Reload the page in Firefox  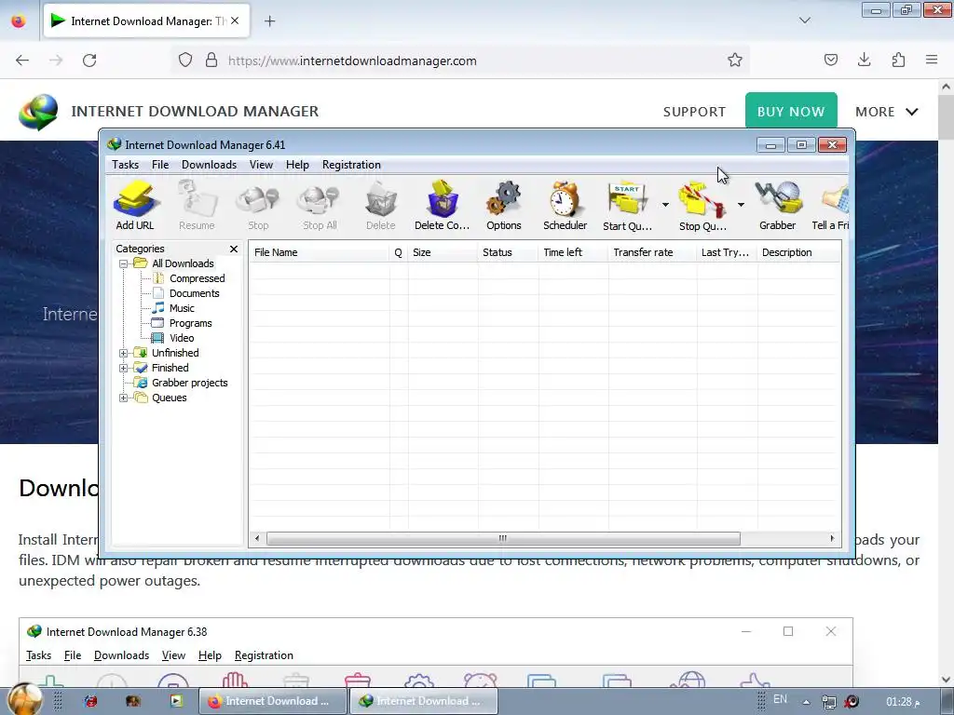click(x=89, y=61)
